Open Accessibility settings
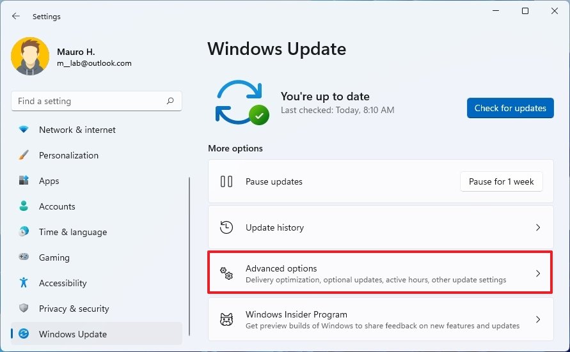Screen dimensions: 570x352 click(x=97, y=283)
